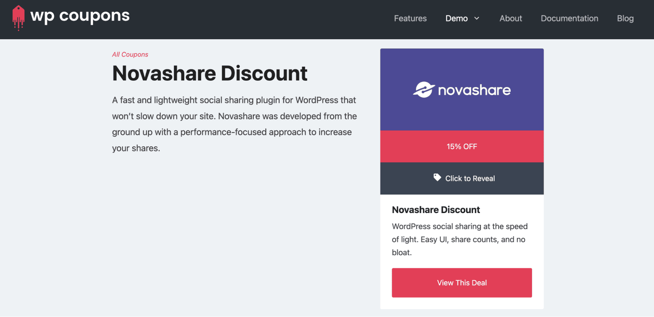Click the Novashare Discount card heading
This screenshot has width=654, height=317.
click(436, 209)
